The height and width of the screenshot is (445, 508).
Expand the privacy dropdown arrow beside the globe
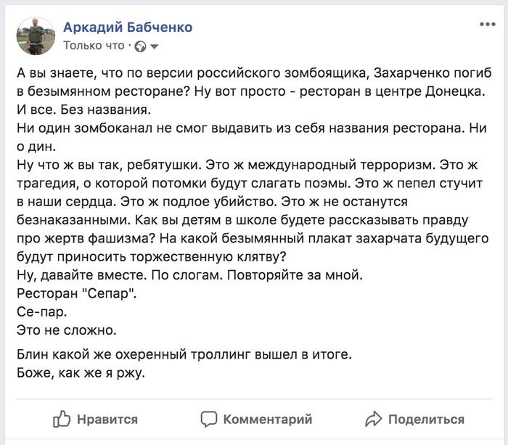pyautogui.click(x=154, y=47)
